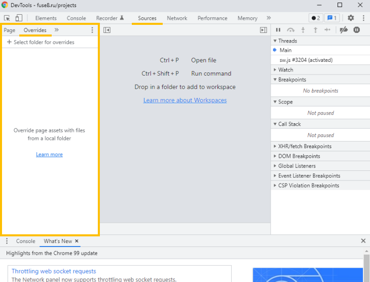Expand the Watch section
This screenshot has height=282, width=370.
coord(285,69)
